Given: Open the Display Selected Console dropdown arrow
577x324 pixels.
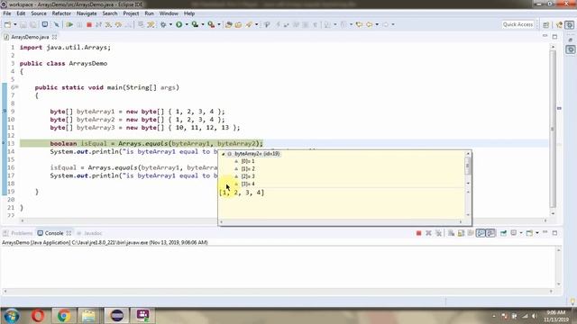Looking at the screenshot, I should pyautogui.click(x=521, y=233).
